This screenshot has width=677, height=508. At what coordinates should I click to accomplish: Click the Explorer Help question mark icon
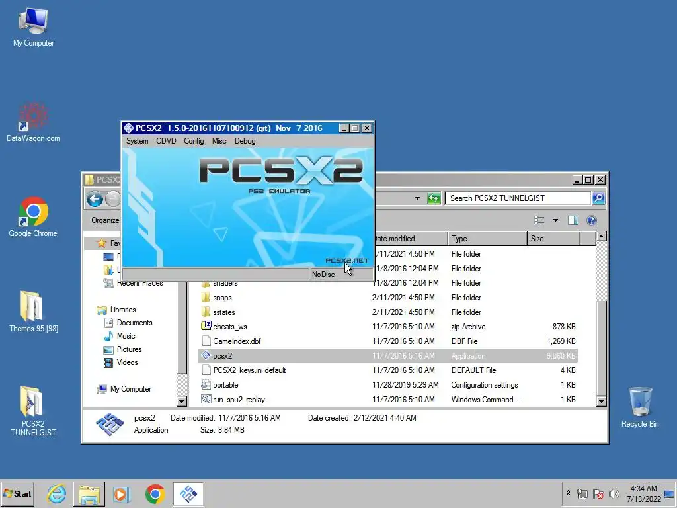coord(592,220)
